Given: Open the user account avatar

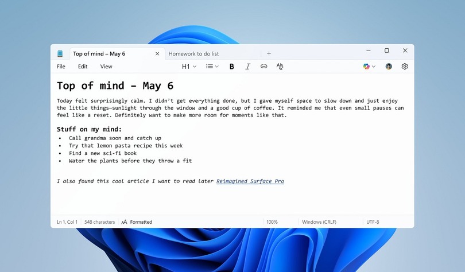Looking at the screenshot, I should (389, 67).
